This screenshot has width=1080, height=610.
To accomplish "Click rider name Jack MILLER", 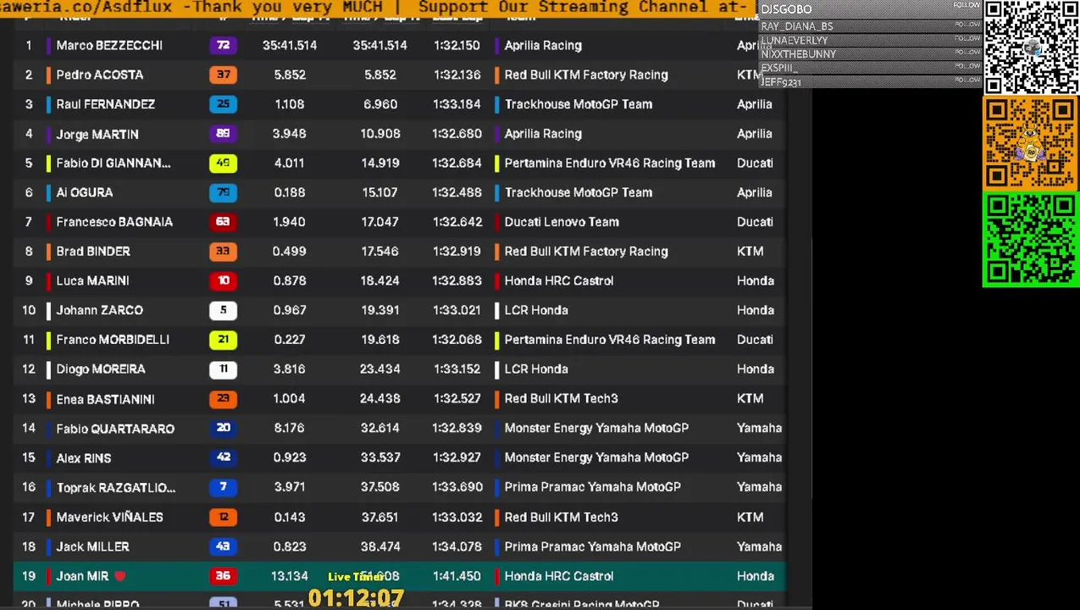I will (x=93, y=546).
